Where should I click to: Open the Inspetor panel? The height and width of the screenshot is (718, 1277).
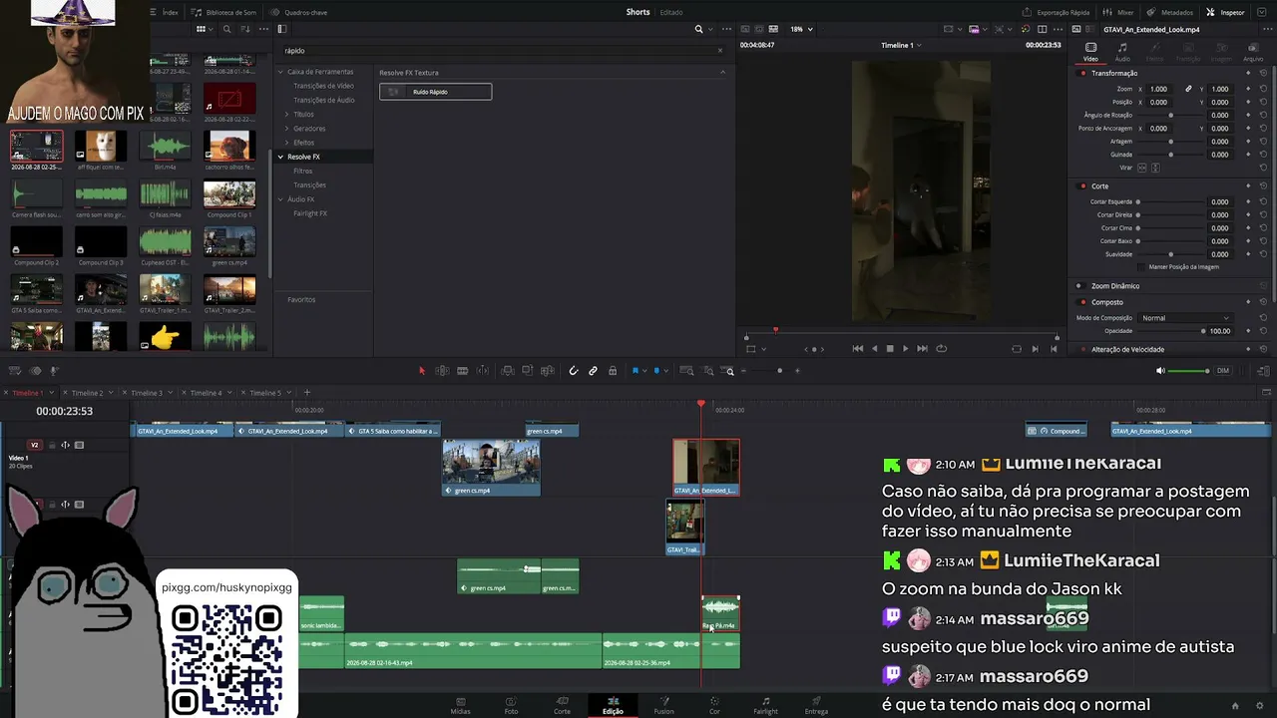coord(1226,12)
